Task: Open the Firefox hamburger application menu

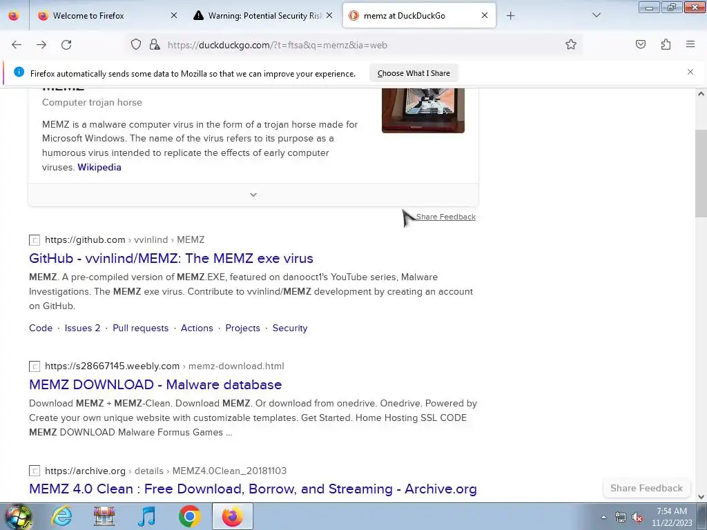Action: pyautogui.click(x=690, y=45)
